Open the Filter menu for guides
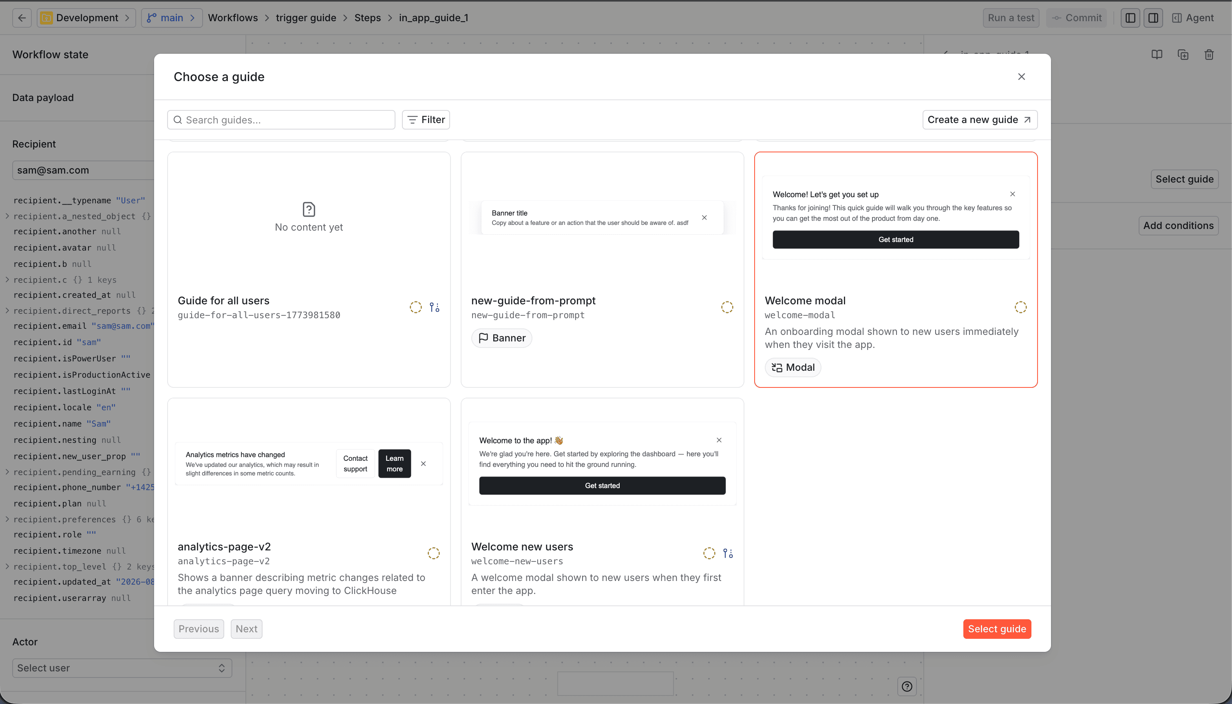Image resolution: width=1232 pixels, height=704 pixels. (x=426, y=120)
